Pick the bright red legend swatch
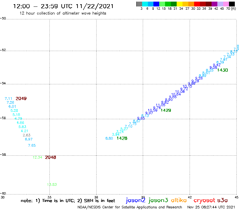 click(x=197, y=4)
